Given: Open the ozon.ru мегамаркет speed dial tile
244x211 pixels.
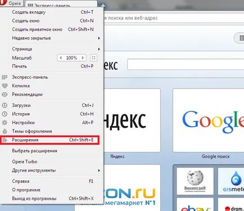Looking at the screenshot, I should click(x=132, y=188).
